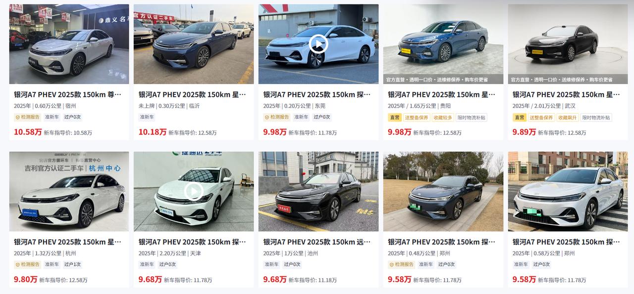Open the 检测报告 badge on the Hangzhou listing
The width and height of the screenshot is (634, 294).
(28, 264)
